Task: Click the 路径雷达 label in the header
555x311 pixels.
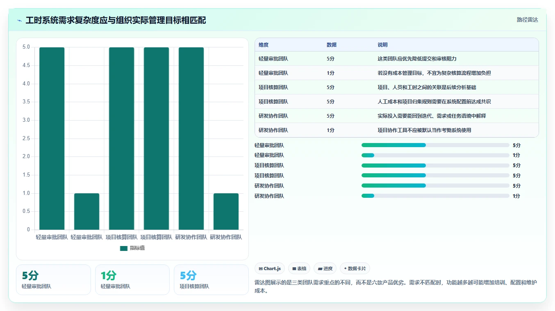Action: pos(527,20)
